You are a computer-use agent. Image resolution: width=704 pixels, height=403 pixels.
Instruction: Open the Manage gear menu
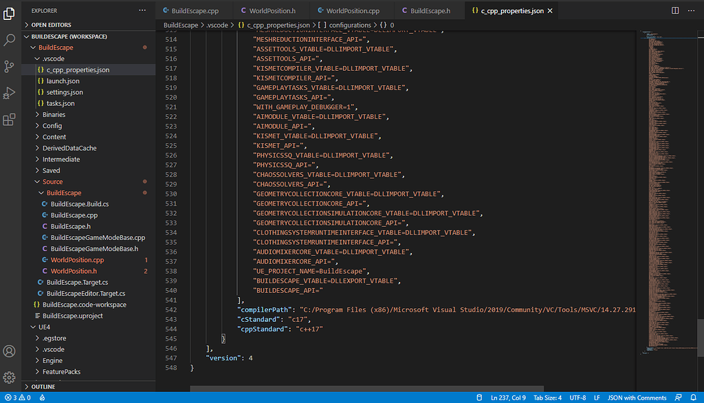9,376
